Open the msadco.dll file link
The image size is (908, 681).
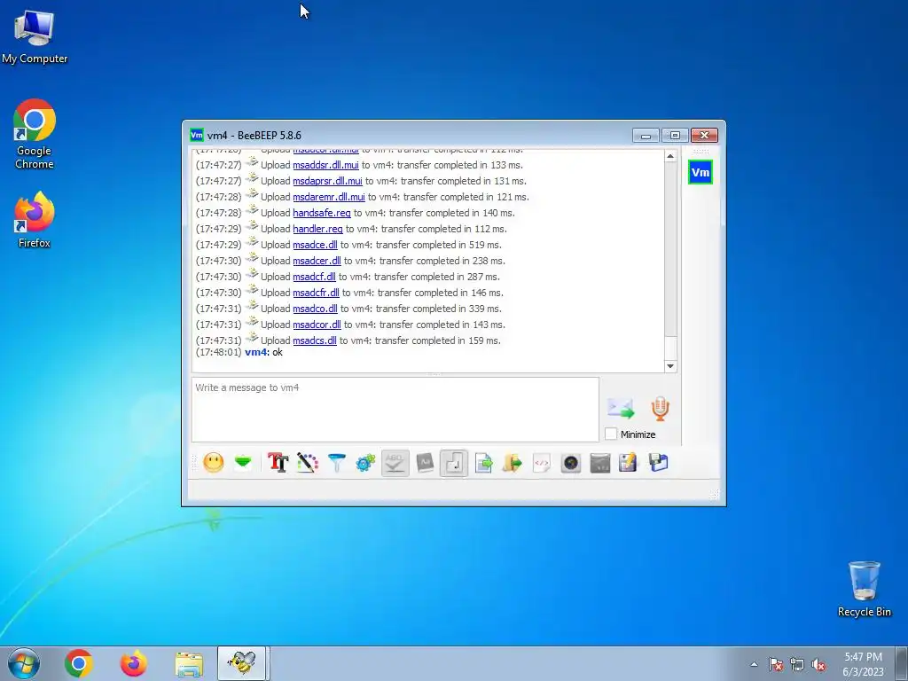[315, 308]
